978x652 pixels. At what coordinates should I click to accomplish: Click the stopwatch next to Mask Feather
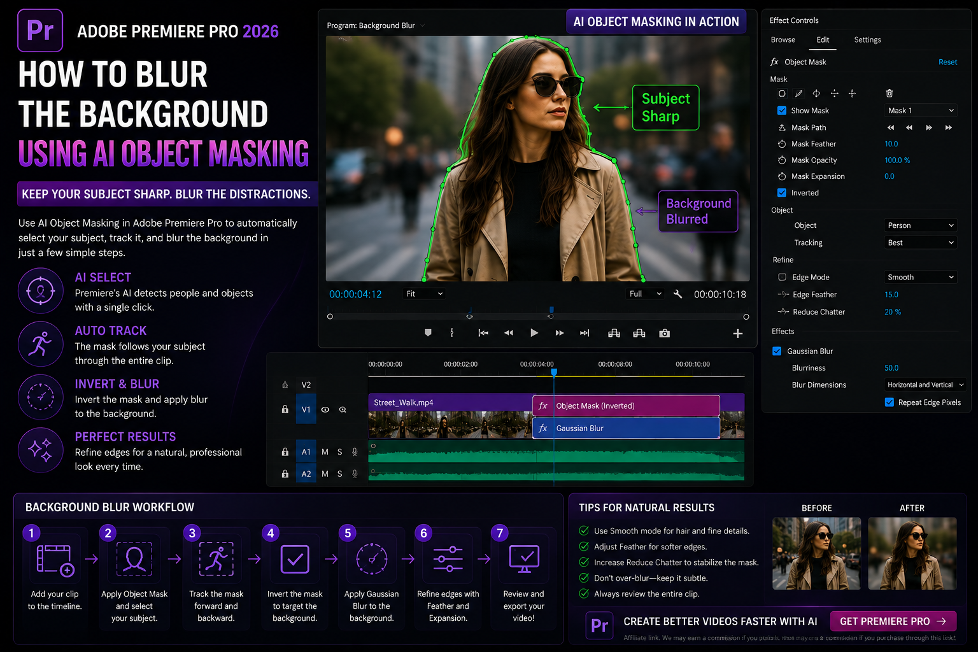[782, 144]
